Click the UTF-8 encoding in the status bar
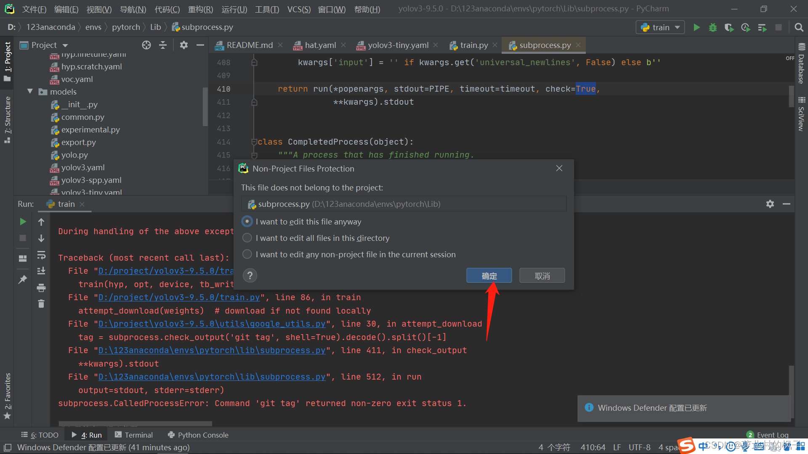The height and width of the screenshot is (454, 808). click(x=639, y=447)
